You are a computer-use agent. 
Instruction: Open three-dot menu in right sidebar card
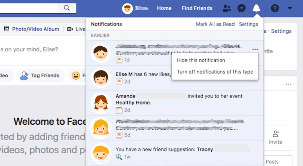coord(289,84)
